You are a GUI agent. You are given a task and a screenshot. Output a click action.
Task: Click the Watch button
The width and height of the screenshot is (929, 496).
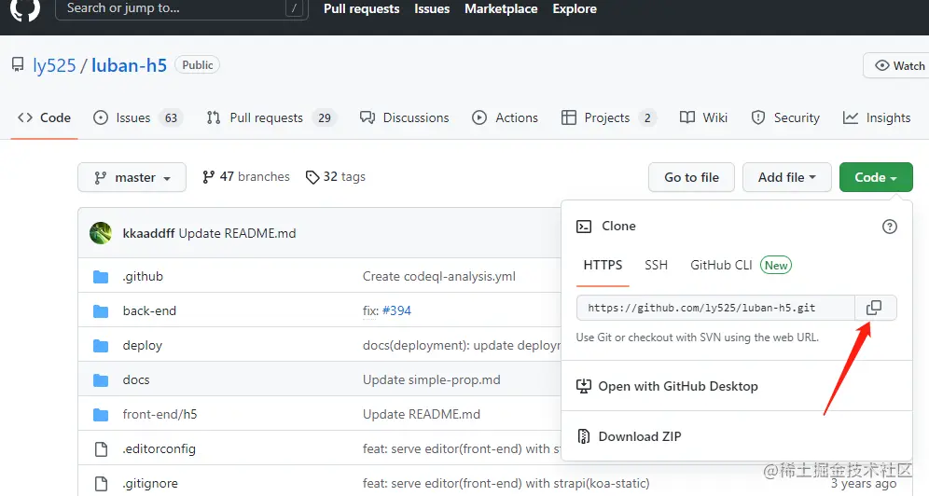[x=897, y=65]
